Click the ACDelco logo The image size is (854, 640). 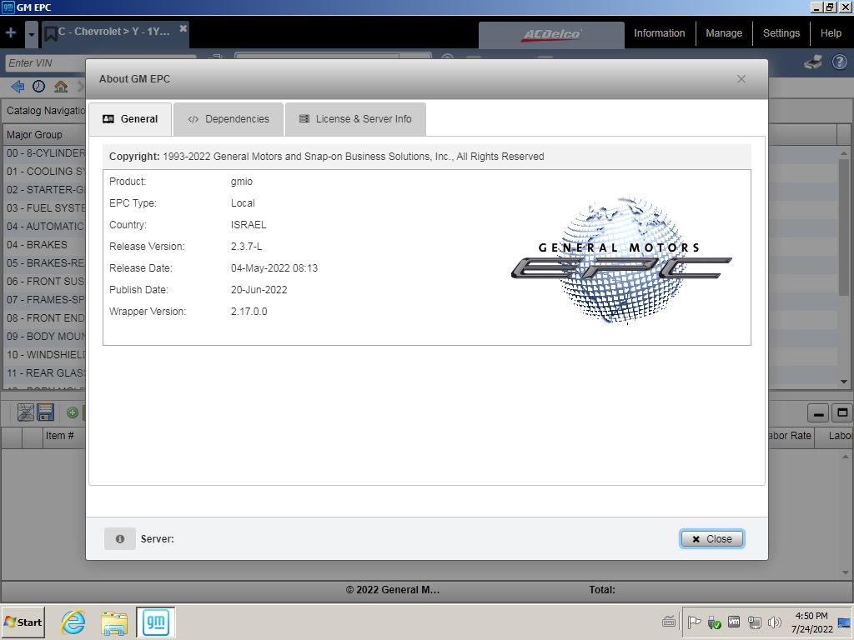pyautogui.click(x=550, y=35)
